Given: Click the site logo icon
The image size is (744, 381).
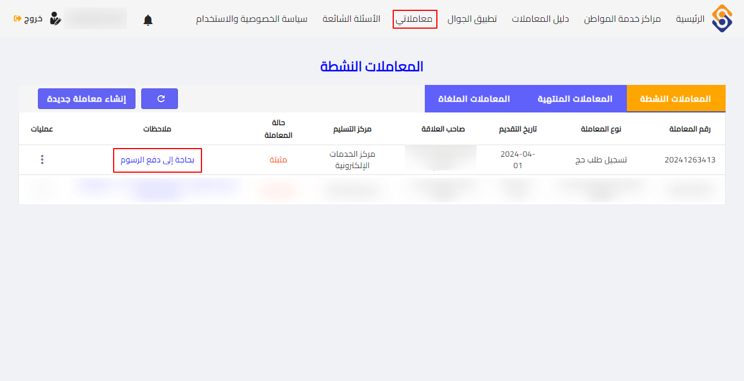Looking at the screenshot, I should [722, 19].
